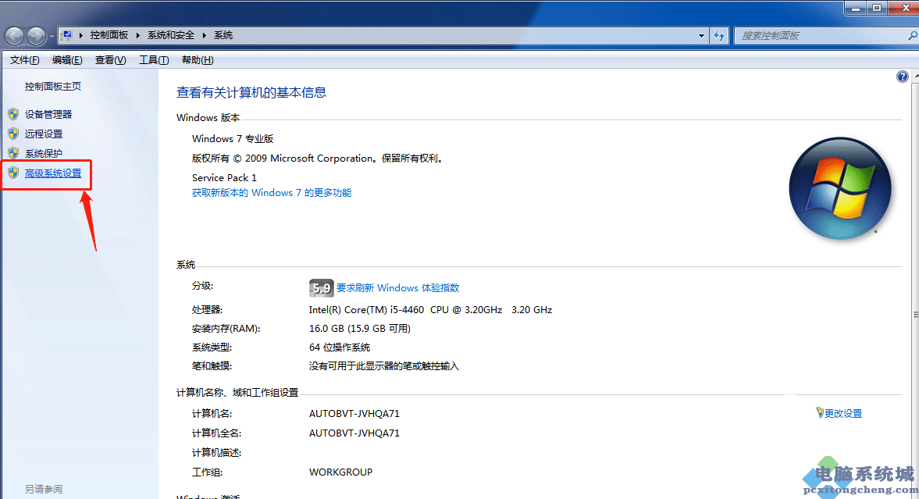
Task: Expand the arrow after 控制面板 breadcrumb
Action: tap(137, 36)
